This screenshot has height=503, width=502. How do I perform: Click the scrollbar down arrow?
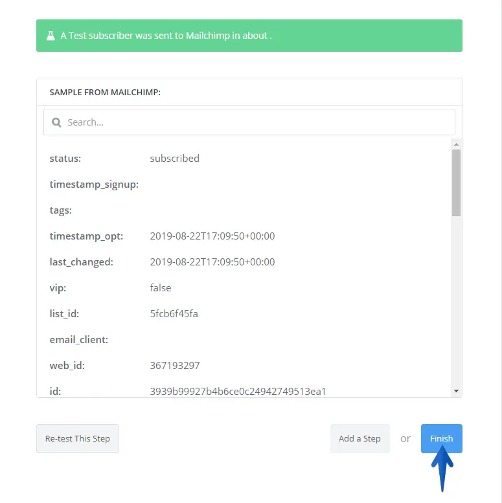pos(456,391)
